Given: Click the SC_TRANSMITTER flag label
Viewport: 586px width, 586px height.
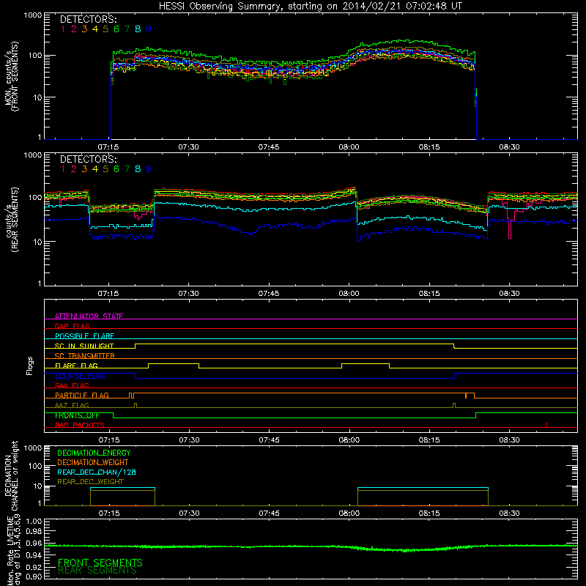Looking at the screenshot, I should [x=85, y=356].
